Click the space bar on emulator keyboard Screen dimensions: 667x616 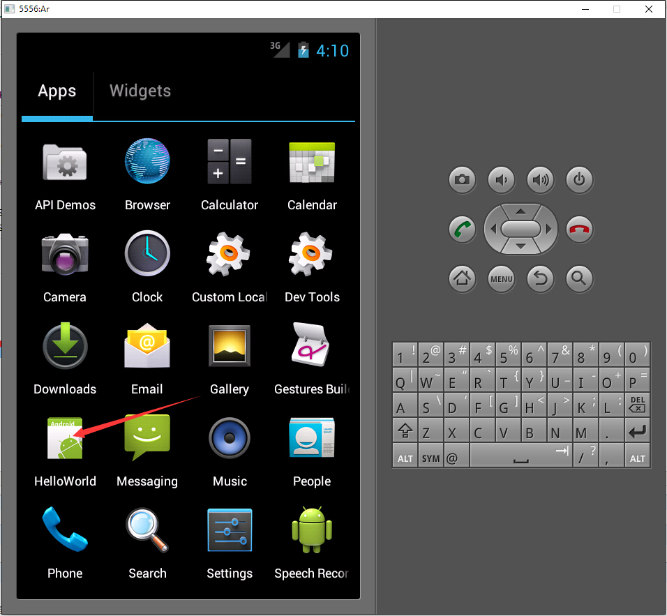coord(521,455)
